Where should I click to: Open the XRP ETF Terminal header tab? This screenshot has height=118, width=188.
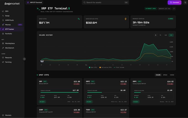click(x=34, y=2)
